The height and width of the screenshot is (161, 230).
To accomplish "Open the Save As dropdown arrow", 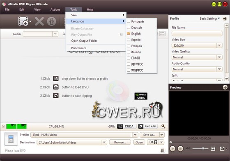I will coord(162,135).
